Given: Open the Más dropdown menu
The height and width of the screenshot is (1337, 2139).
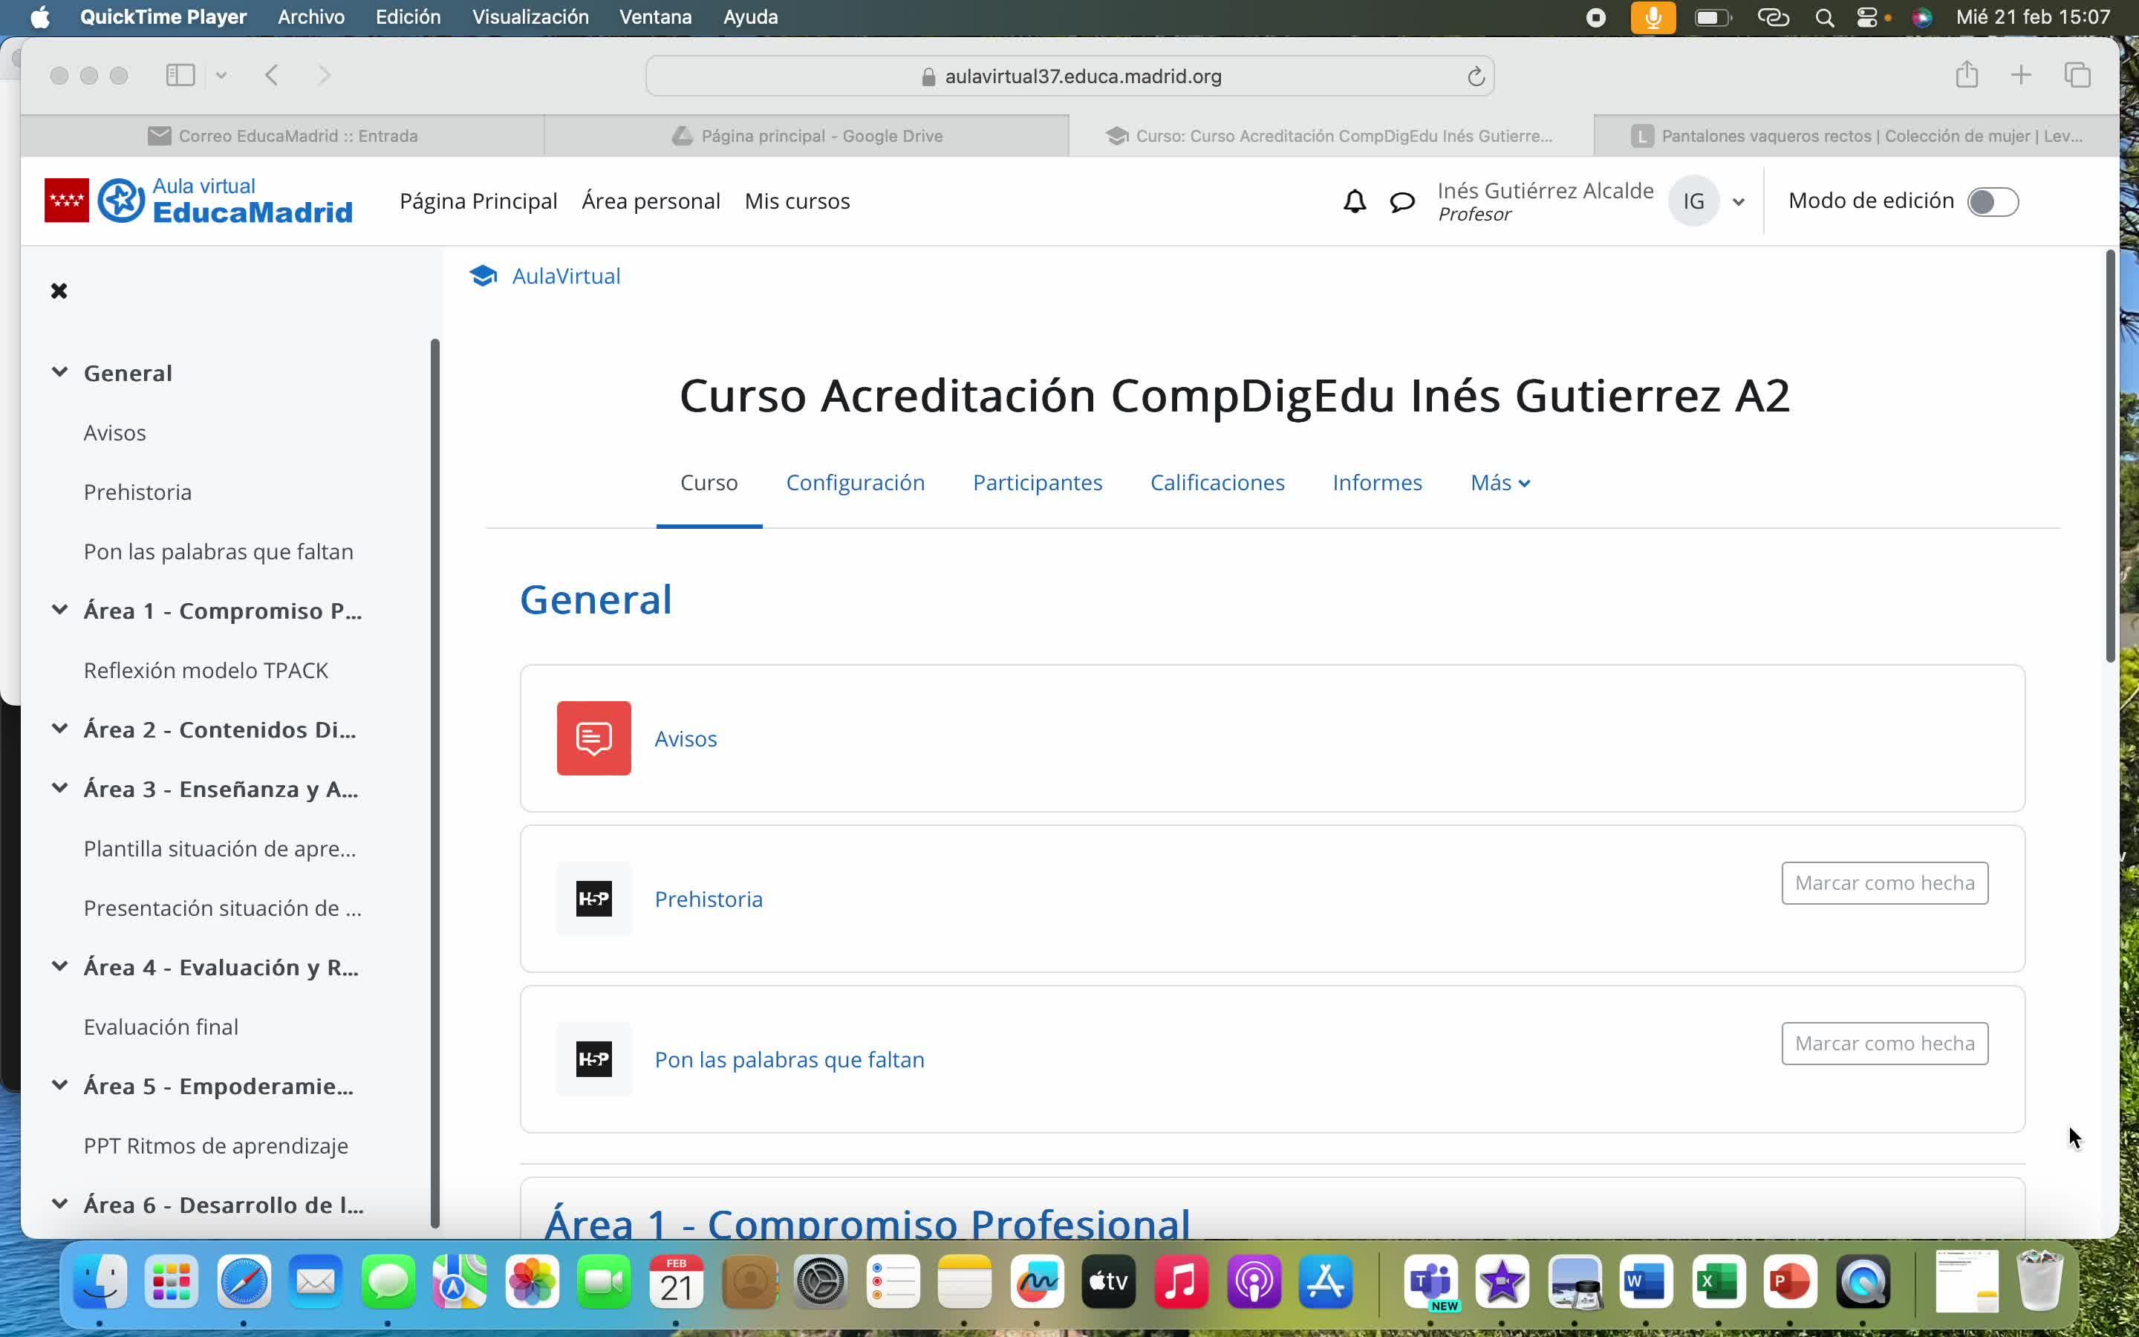Looking at the screenshot, I should [1500, 483].
